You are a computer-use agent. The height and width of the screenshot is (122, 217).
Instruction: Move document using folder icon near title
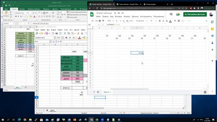pos(119,13)
